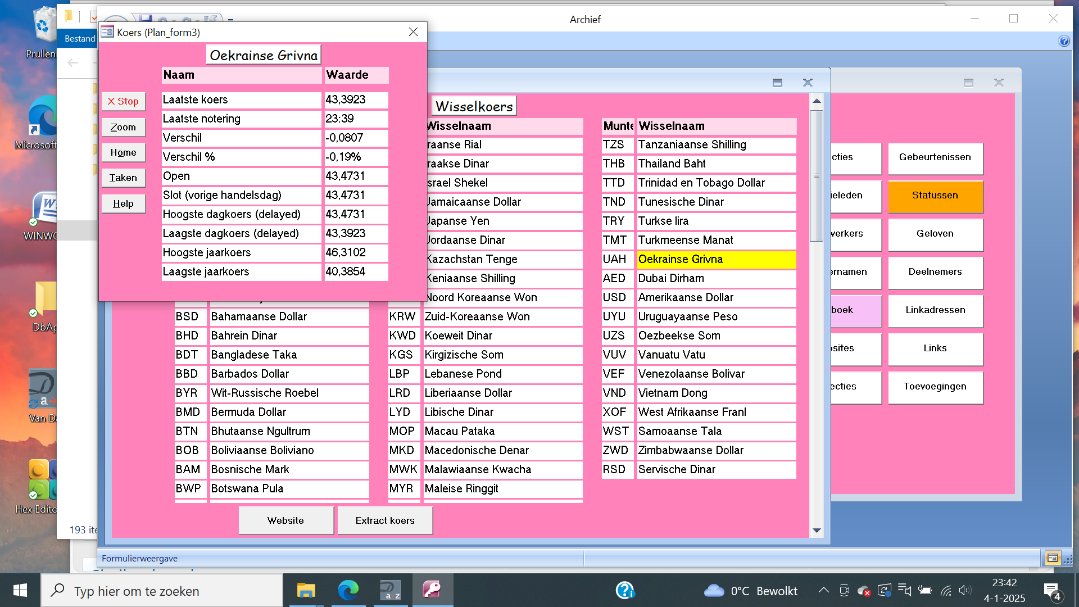Click the Verschil % value field

[356, 157]
